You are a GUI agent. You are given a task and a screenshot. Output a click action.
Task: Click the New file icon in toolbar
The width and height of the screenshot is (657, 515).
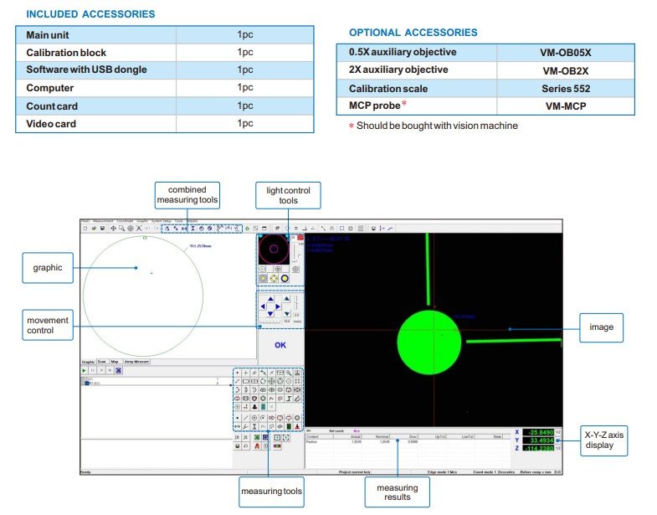tap(84, 228)
